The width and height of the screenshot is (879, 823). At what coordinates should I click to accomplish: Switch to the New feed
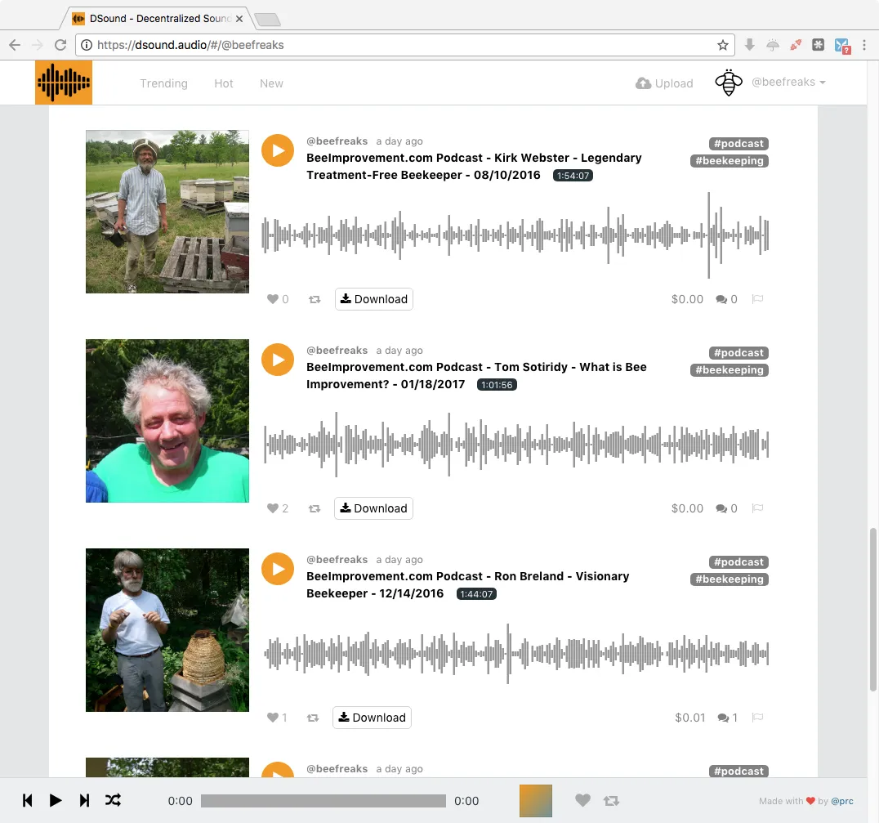[x=271, y=83]
